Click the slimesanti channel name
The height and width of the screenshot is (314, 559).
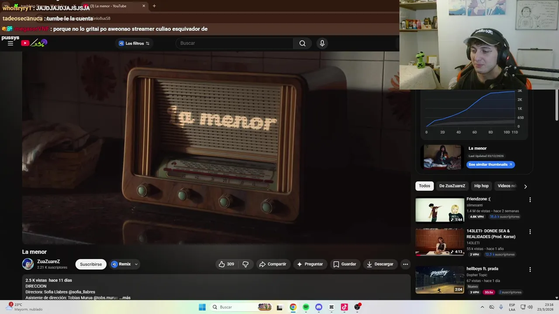(x=474, y=205)
